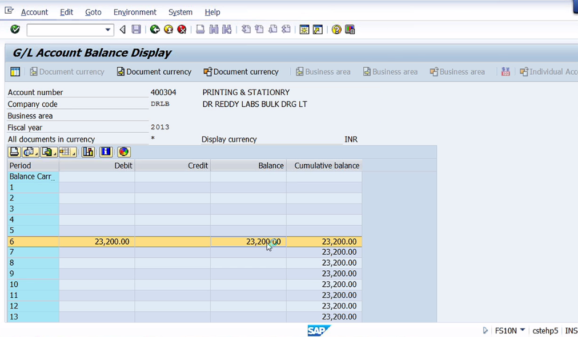The width and height of the screenshot is (578, 337).
Task: Jump to the last page icon
Action: pyautogui.click(x=286, y=30)
